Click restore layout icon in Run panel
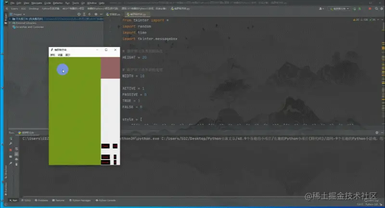Image resolution: width=385 pixels, height=208 pixels. tap(11, 157)
